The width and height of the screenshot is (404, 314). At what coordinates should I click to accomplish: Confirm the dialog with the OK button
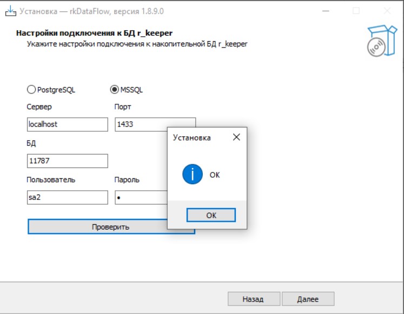coord(211,215)
